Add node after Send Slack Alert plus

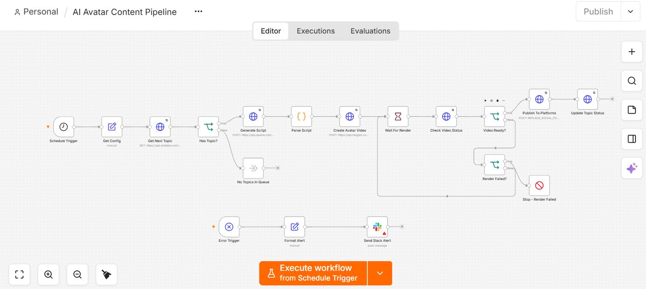click(x=402, y=227)
